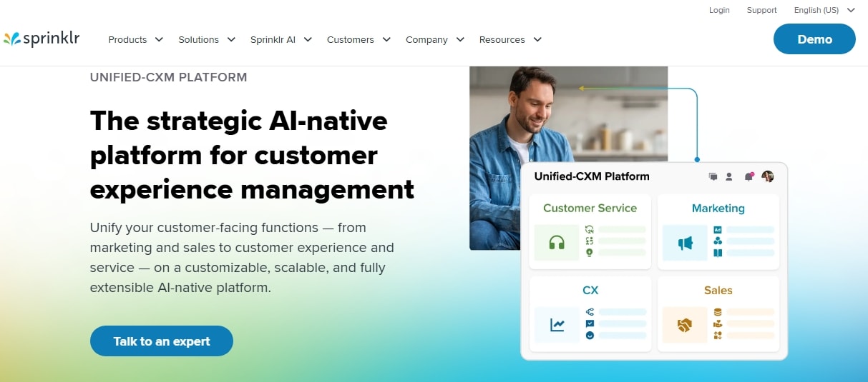Select the Sales card title

coord(718,290)
